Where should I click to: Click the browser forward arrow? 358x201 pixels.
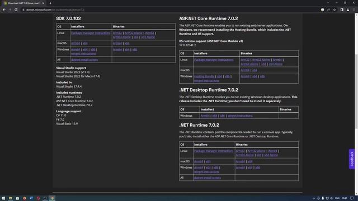pyautogui.click(x=10, y=10)
